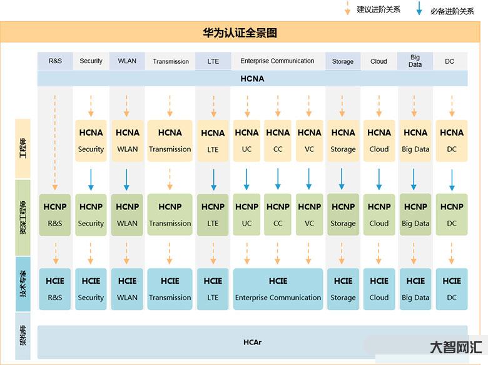This screenshot has height=365, width=488.
Task: Click blue arrow between HCNA Security and HCNP Security
Action: (91, 179)
